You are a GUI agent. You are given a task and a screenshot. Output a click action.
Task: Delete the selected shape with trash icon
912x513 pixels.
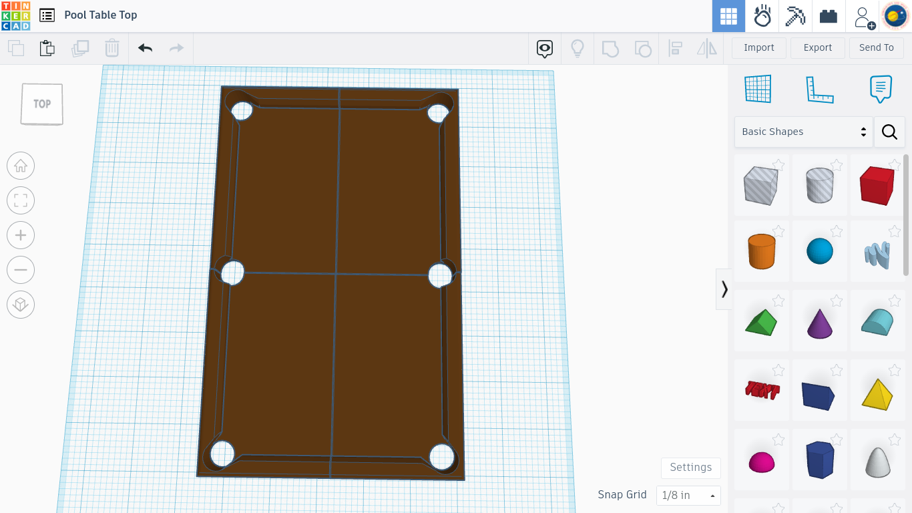(x=112, y=48)
